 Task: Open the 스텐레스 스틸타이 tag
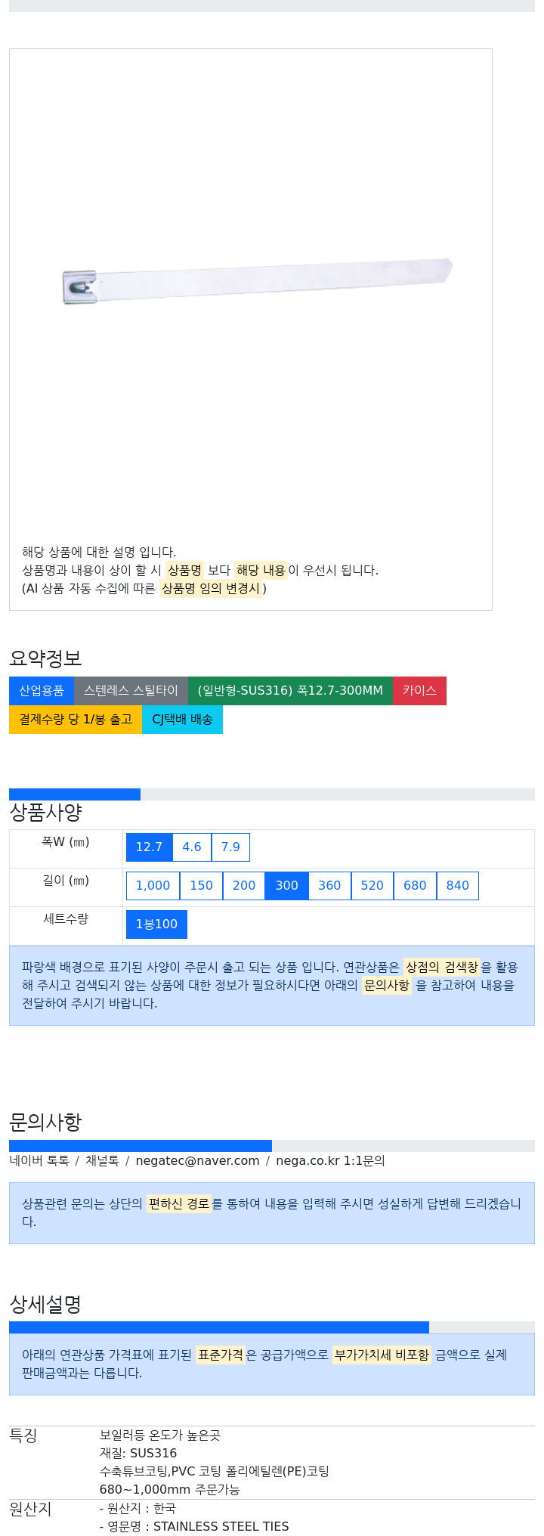131,691
